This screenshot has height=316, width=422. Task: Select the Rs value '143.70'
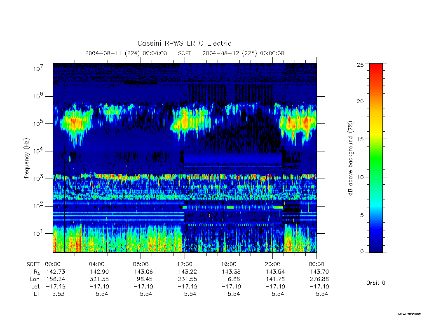point(319,272)
